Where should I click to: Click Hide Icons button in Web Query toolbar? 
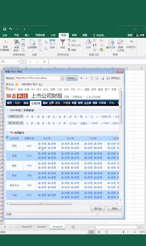coord(102,78)
